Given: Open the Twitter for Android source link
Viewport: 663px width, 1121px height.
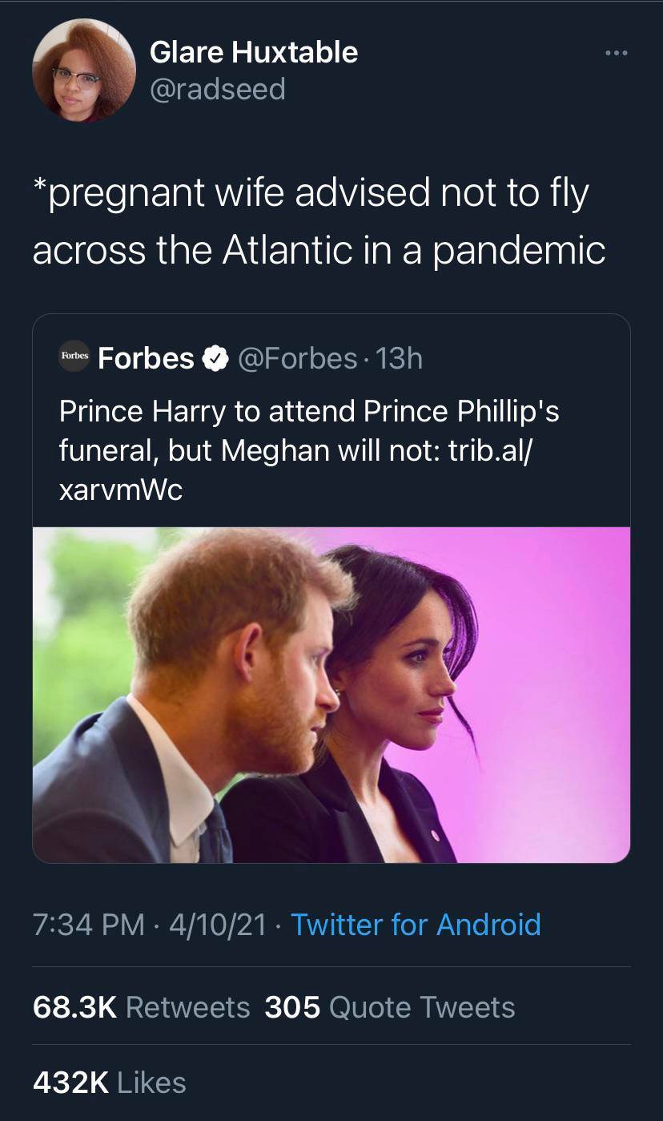Looking at the screenshot, I should click(416, 925).
